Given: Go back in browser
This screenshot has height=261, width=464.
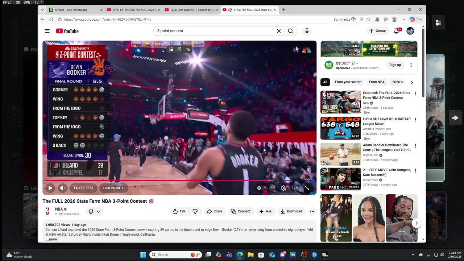Looking at the screenshot, I should coord(42,19).
